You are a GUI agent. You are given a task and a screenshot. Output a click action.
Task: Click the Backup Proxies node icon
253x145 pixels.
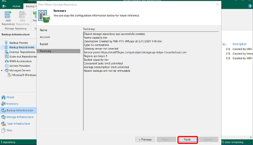coord(6,43)
